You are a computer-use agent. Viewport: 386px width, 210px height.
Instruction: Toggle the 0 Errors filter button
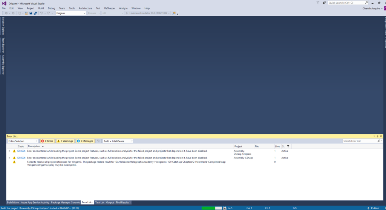pyautogui.click(x=47, y=141)
